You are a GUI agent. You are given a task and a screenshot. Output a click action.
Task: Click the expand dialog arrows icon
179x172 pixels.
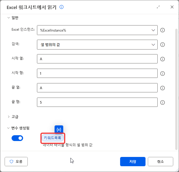pyautogui.click(x=158, y=7)
